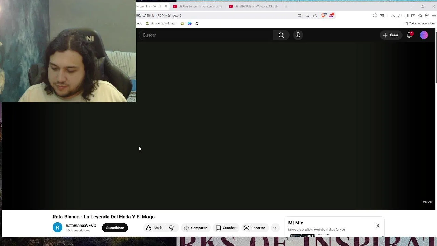Open Recortar clip tool

(255, 228)
